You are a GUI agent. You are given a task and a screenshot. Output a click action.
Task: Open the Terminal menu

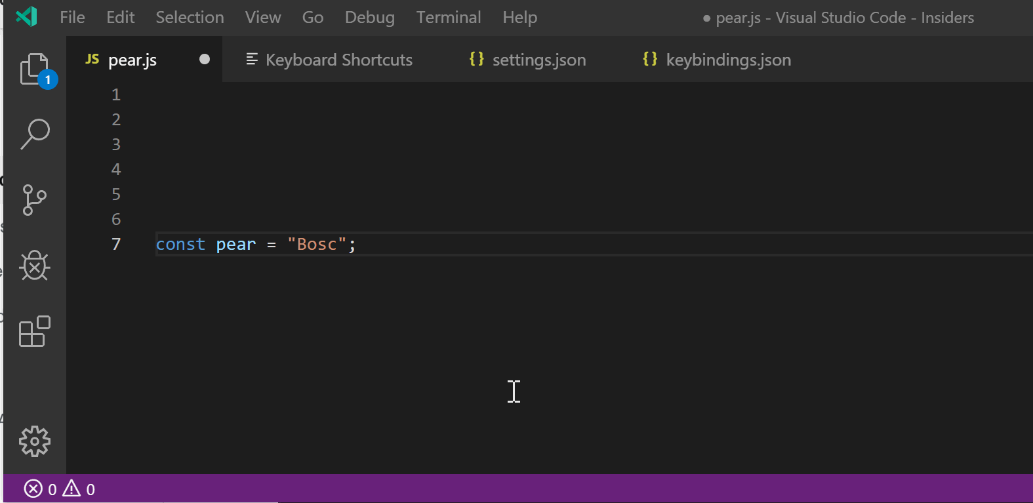449,17
